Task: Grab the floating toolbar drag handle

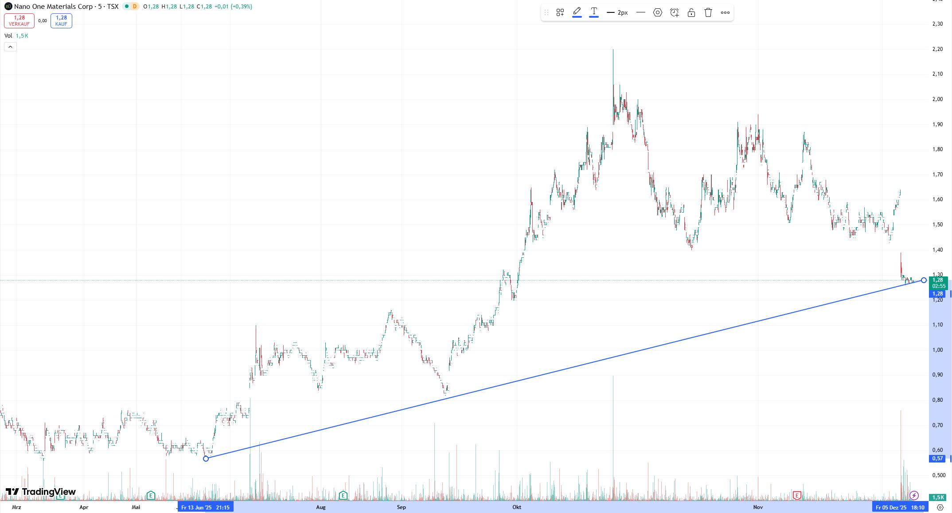Action: pos(546,12)
